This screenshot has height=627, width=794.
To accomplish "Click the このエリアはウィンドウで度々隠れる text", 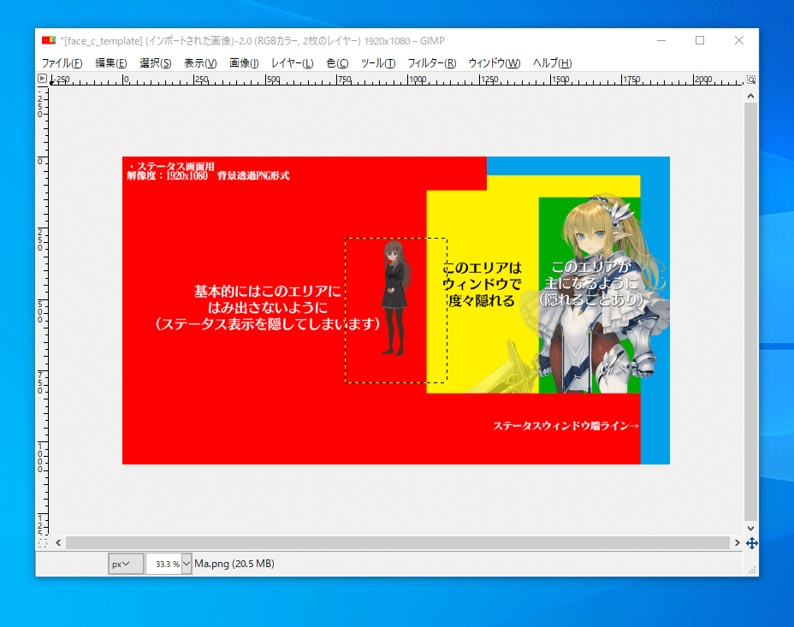I will pyautogui.click(x=481, y=284).
